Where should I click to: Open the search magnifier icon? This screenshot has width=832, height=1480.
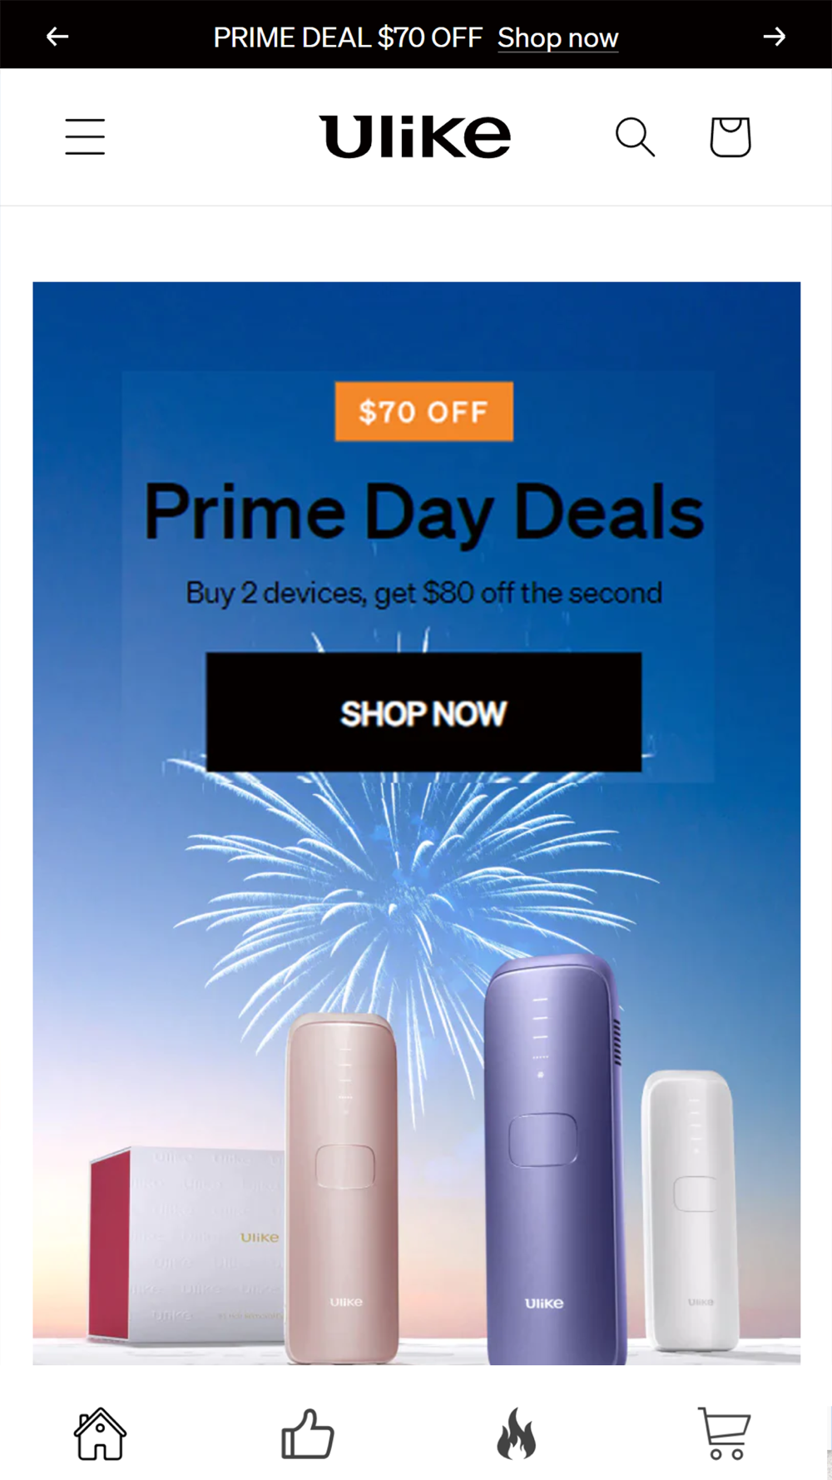(635, 137)
